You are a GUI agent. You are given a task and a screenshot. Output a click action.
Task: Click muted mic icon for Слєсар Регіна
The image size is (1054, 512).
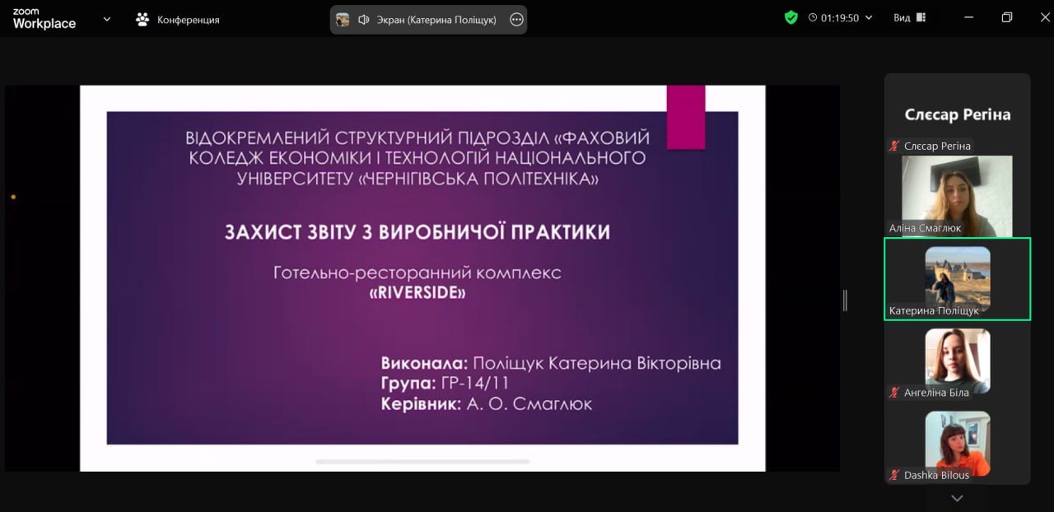coord(894,146)
